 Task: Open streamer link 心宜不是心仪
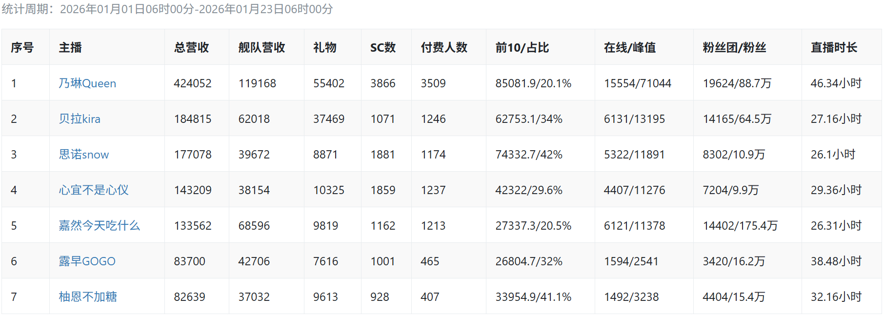[x=94, y=190]
